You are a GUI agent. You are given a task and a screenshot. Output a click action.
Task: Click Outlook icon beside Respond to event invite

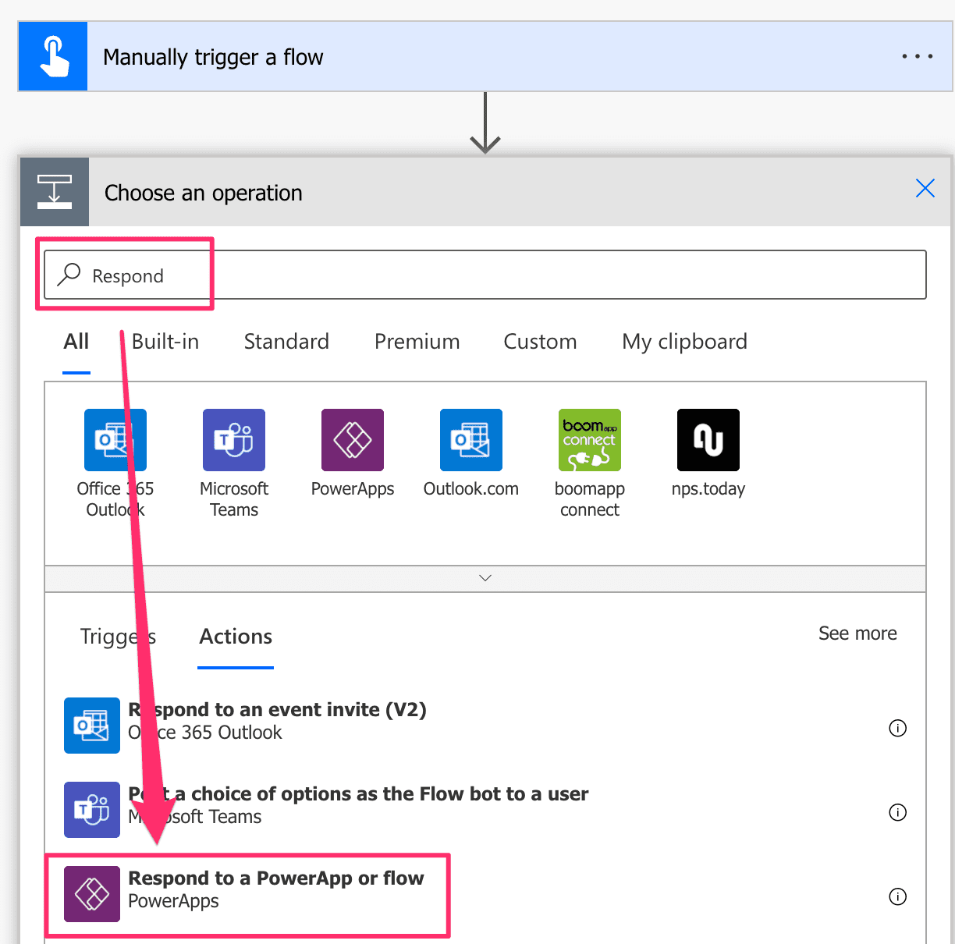coord(92,726)
